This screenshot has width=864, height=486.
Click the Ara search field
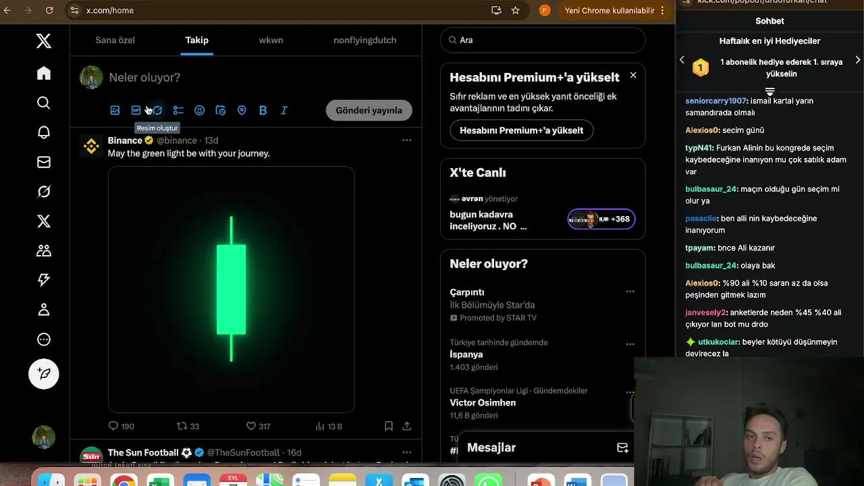pos(543,40)
